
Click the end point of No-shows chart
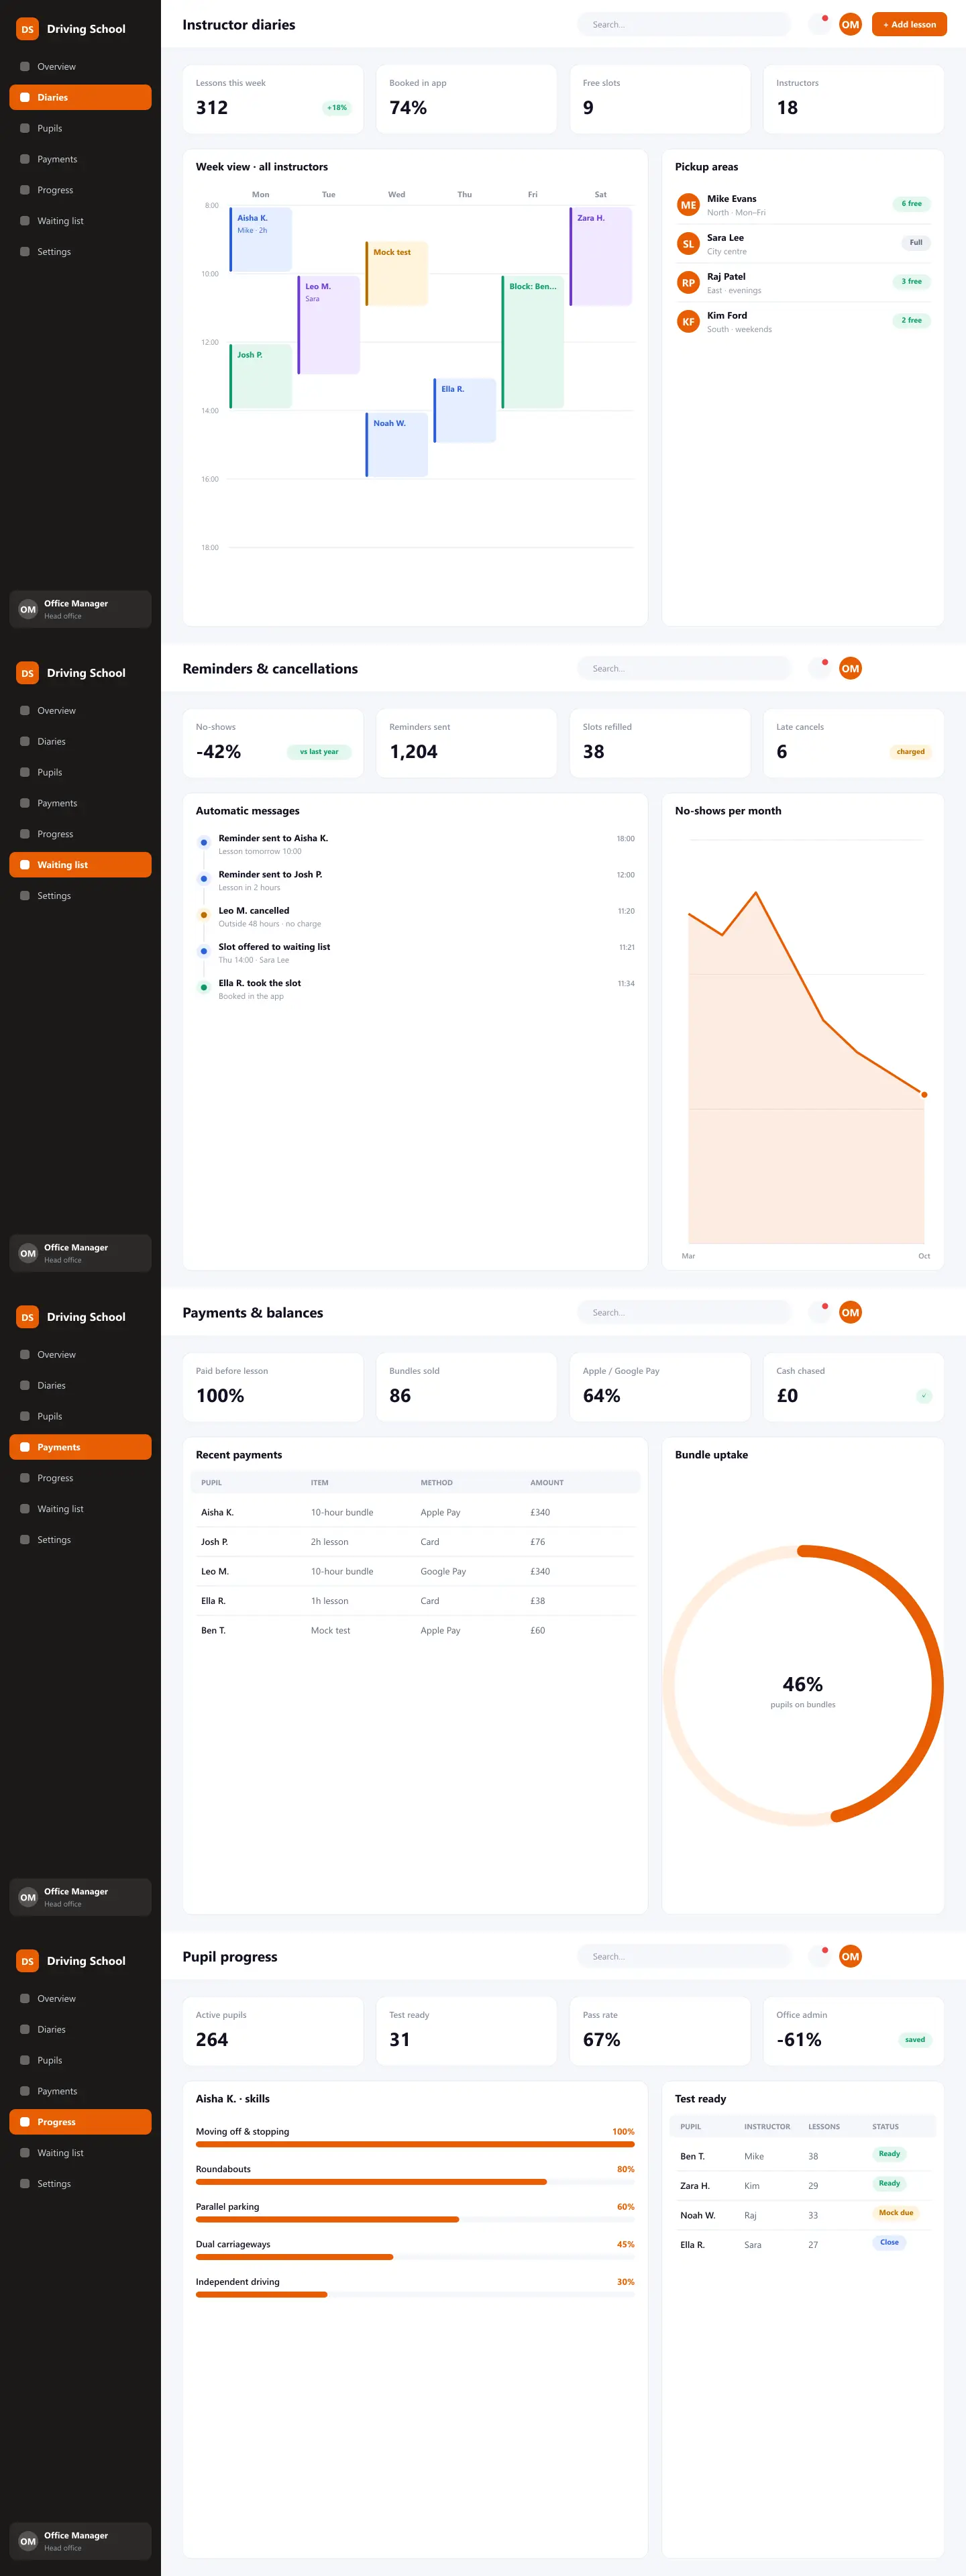coord(924,1095)
